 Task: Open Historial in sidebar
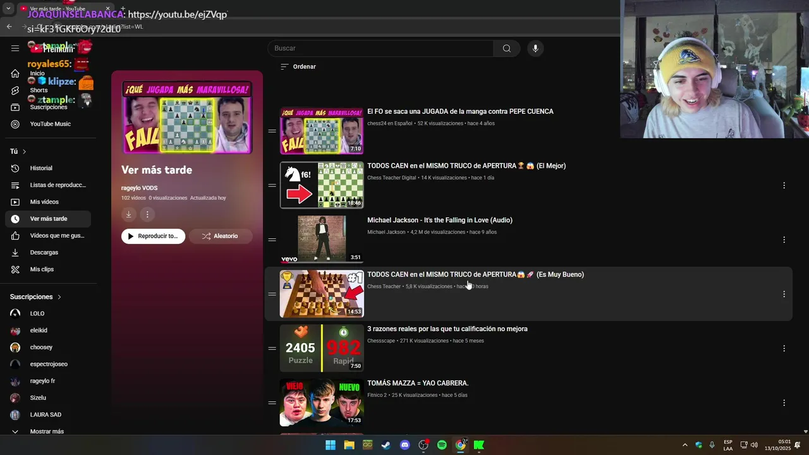47,168
